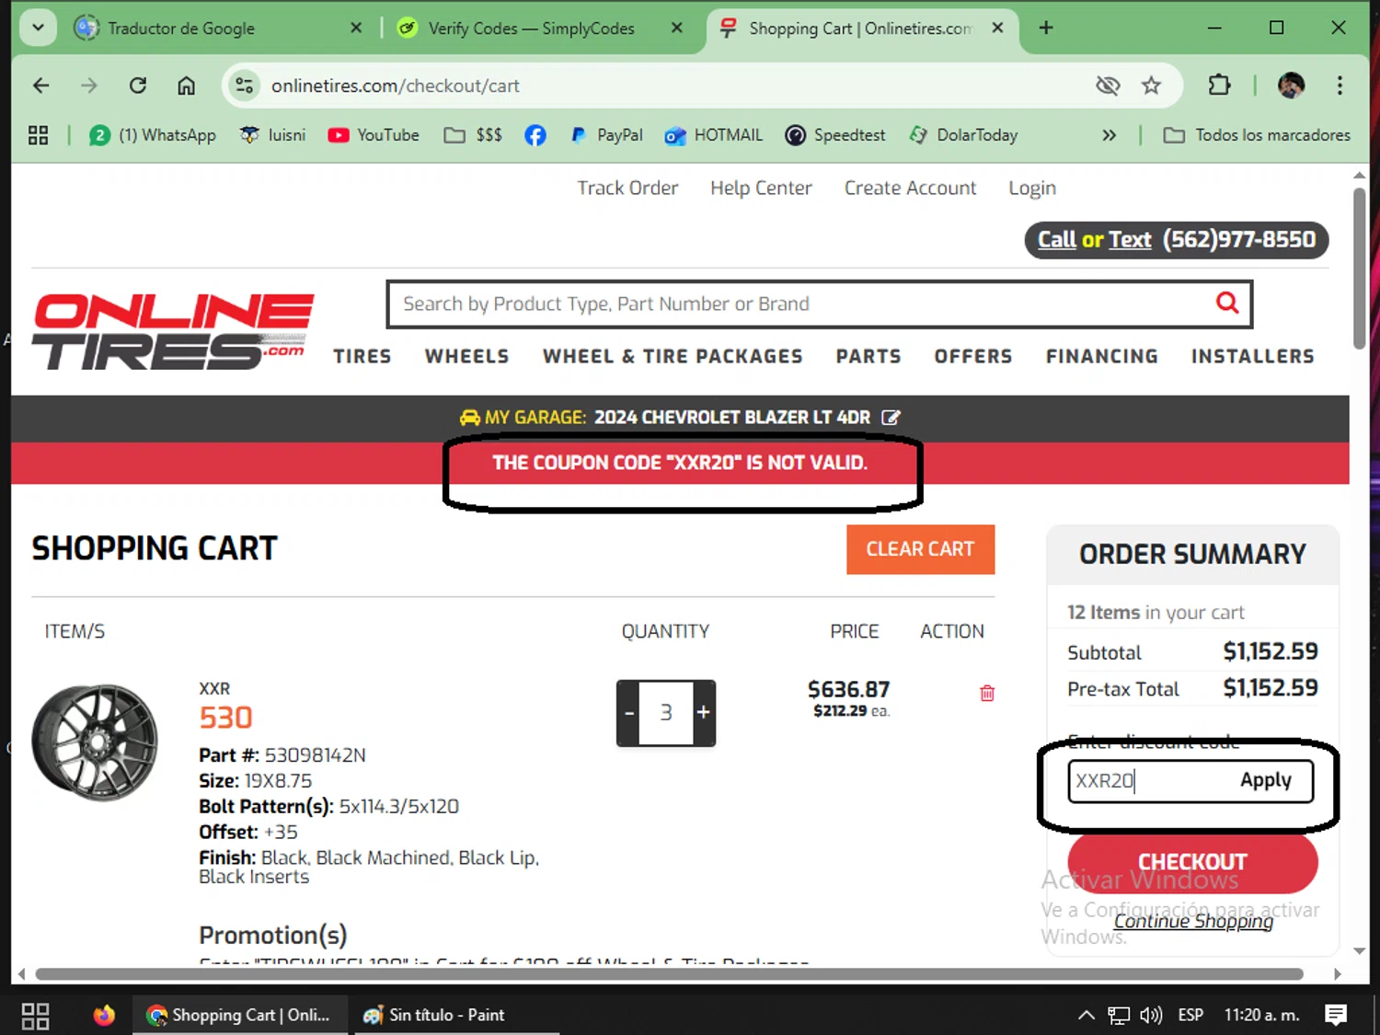The height and width of the screenshot is (1035, 1380).
Task: Open Facebook bookmark icon
Action: (535, 135)
